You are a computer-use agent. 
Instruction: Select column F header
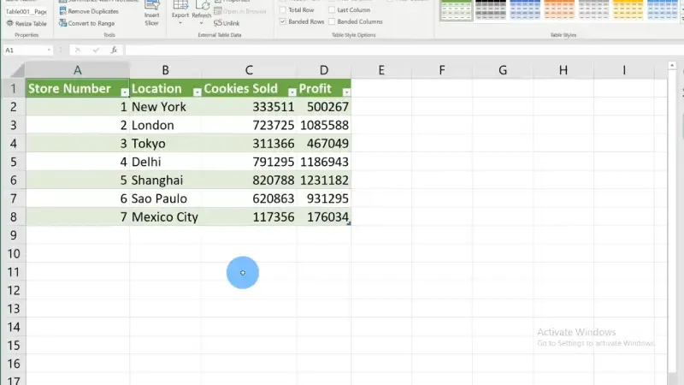pyautogui.click(x=442, y=70)
